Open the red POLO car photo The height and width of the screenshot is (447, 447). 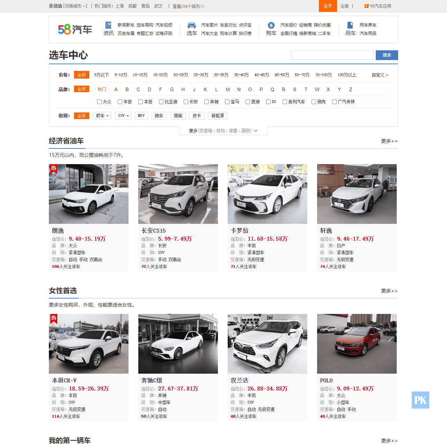tap(357, 344)
